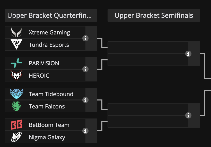
Task: Click the Nigma Galaxy logo
Action: click(16, 137)
